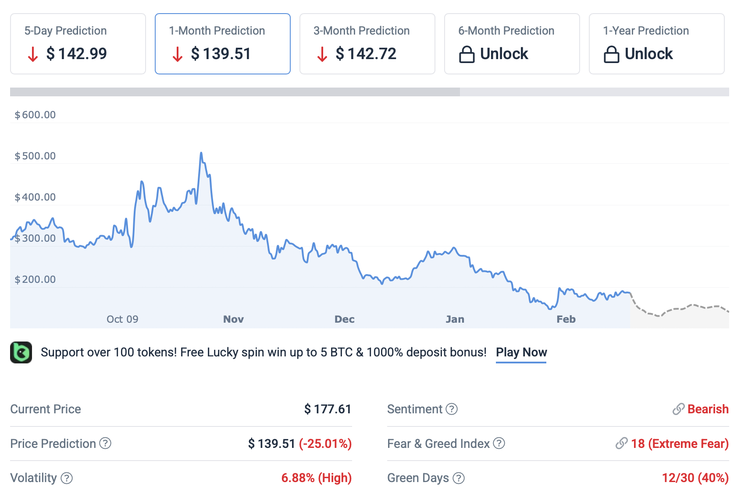The image size is (741, 493).
Task: Click the lock icon on 6-Month Prediction
Action: tap(467, 54)
